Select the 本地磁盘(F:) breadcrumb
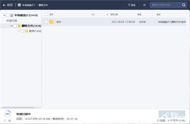 click(28, 5)
